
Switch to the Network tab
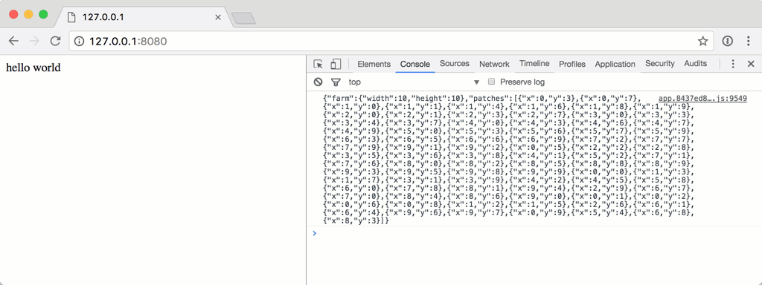pyautogui.click(x=494, y=64)
